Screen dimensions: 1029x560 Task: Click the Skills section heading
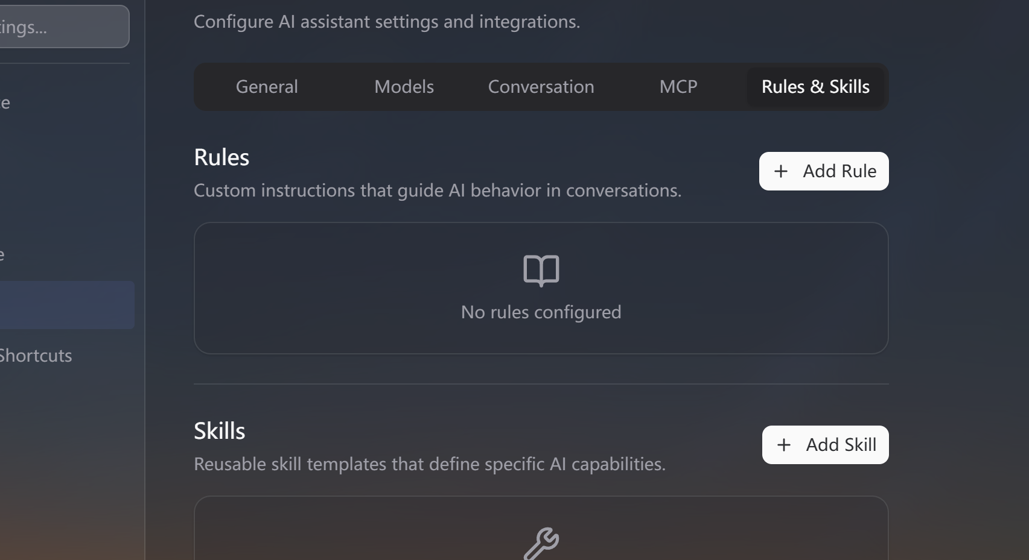(x=220, y=431)
